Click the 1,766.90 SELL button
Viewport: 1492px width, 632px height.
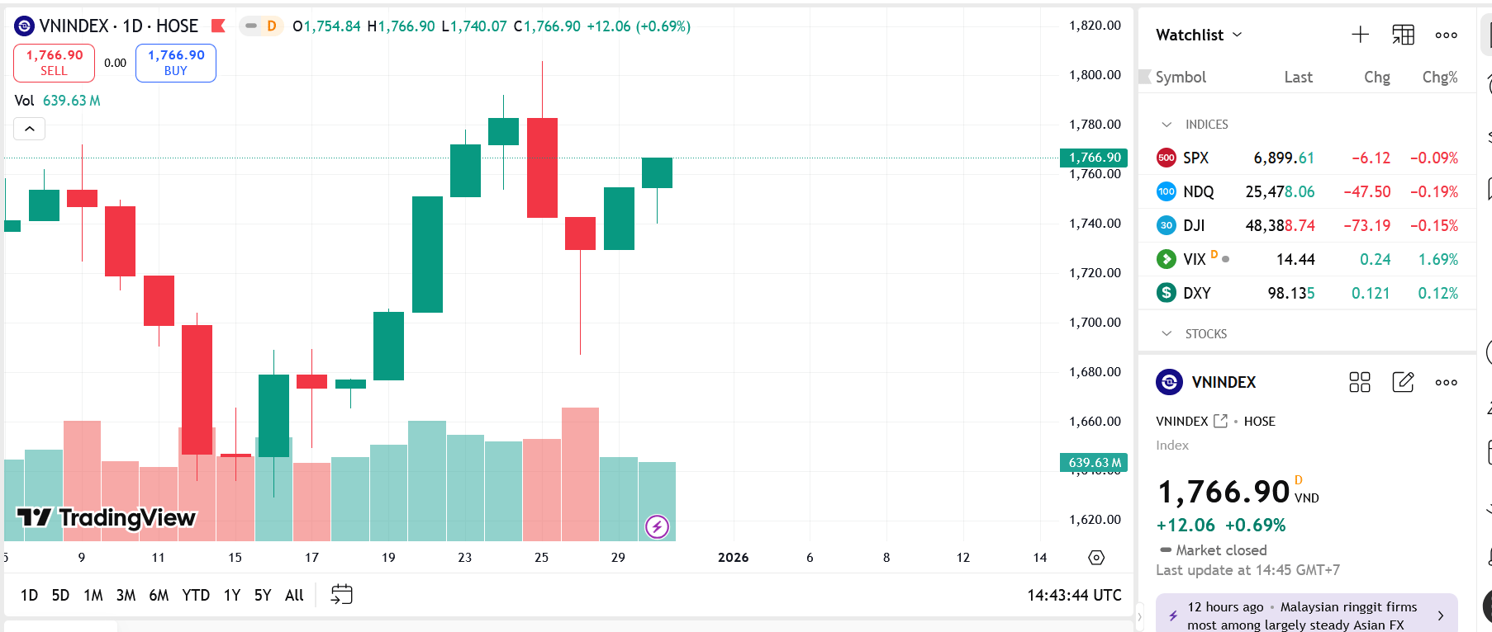click(55, 63)
